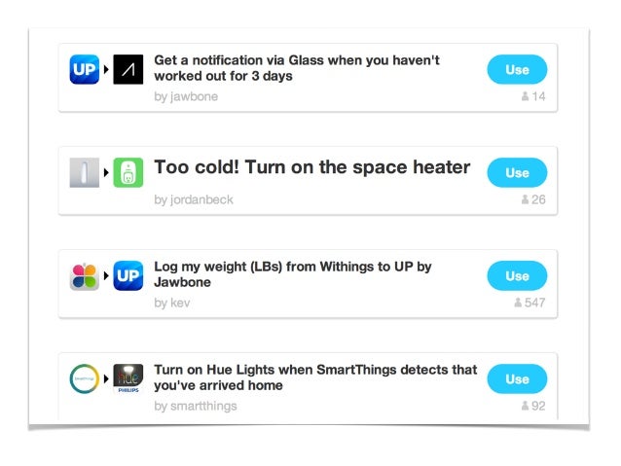Click the Google Glass channel icon
This screenshot has width=621, height=466.
(x=128, y=69)
